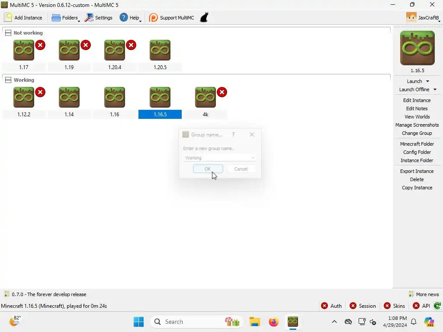The height and width of the screenshot is (332, 443).
Task: Open the Launch dropdown arrow
Action: (x=428, y=81)
